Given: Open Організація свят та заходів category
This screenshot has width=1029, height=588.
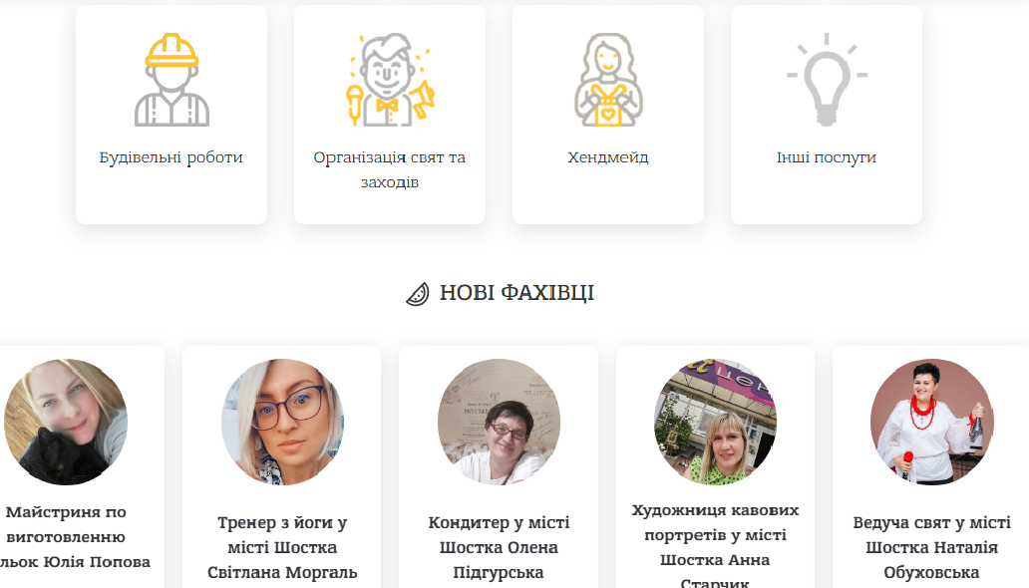Looking at the screenshot, I should (390, 169).
